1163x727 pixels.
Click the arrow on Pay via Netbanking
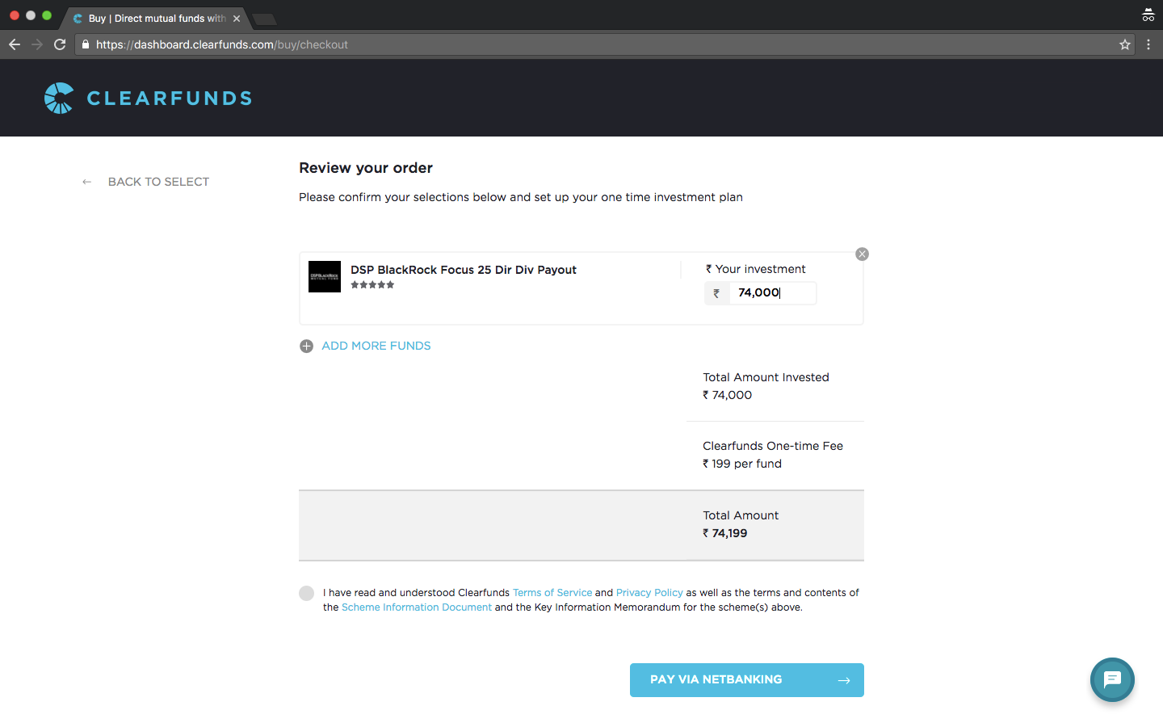(x=844, y=680)
